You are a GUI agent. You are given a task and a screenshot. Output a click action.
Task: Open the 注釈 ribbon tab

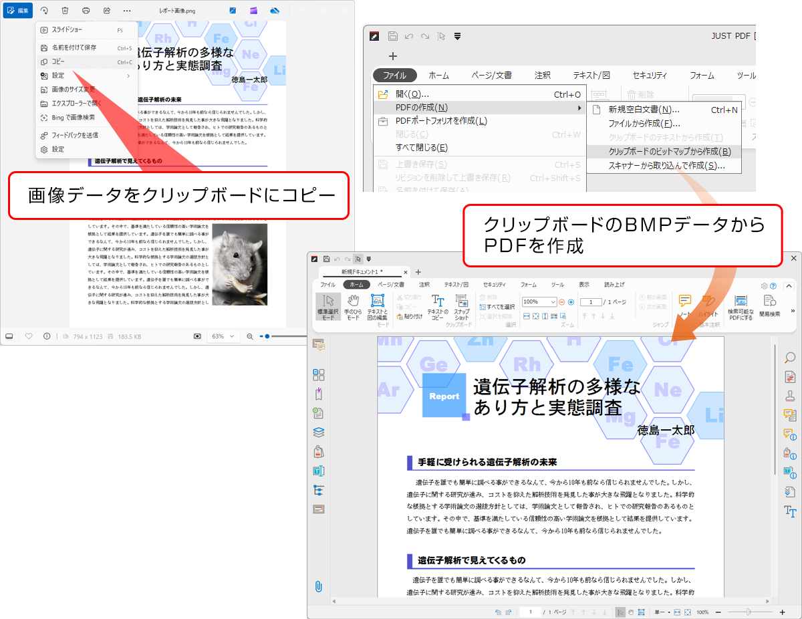424,285
